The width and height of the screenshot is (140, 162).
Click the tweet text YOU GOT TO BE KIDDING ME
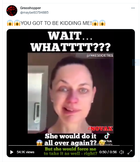point(56,23)
